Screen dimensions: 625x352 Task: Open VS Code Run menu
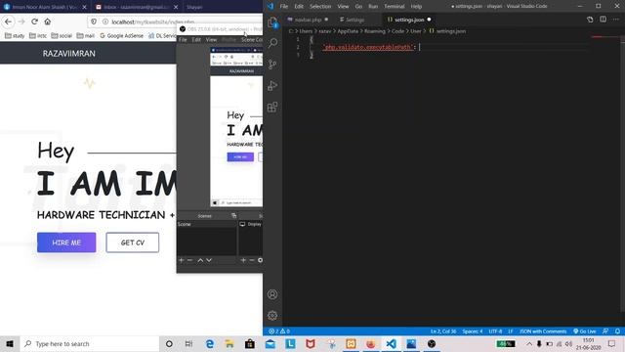[x=373, y=7]
